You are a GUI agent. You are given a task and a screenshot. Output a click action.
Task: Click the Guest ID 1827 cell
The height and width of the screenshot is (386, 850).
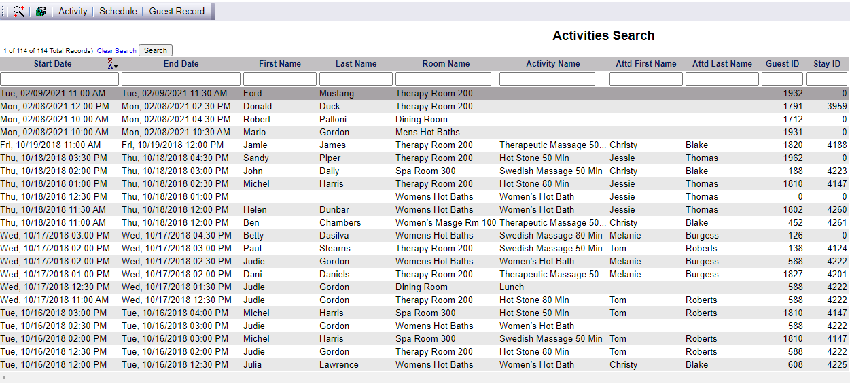point(792,274)
